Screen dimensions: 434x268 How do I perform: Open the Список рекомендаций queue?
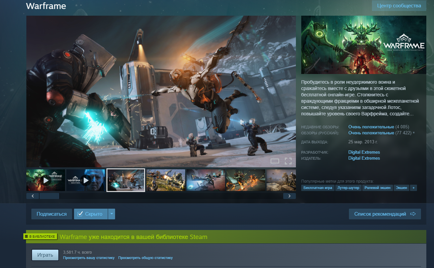pyautogui.click(x=385, y=214)
